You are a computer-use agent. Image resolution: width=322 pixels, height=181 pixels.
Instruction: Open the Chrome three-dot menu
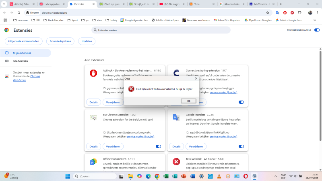click(x=318, y=13)
